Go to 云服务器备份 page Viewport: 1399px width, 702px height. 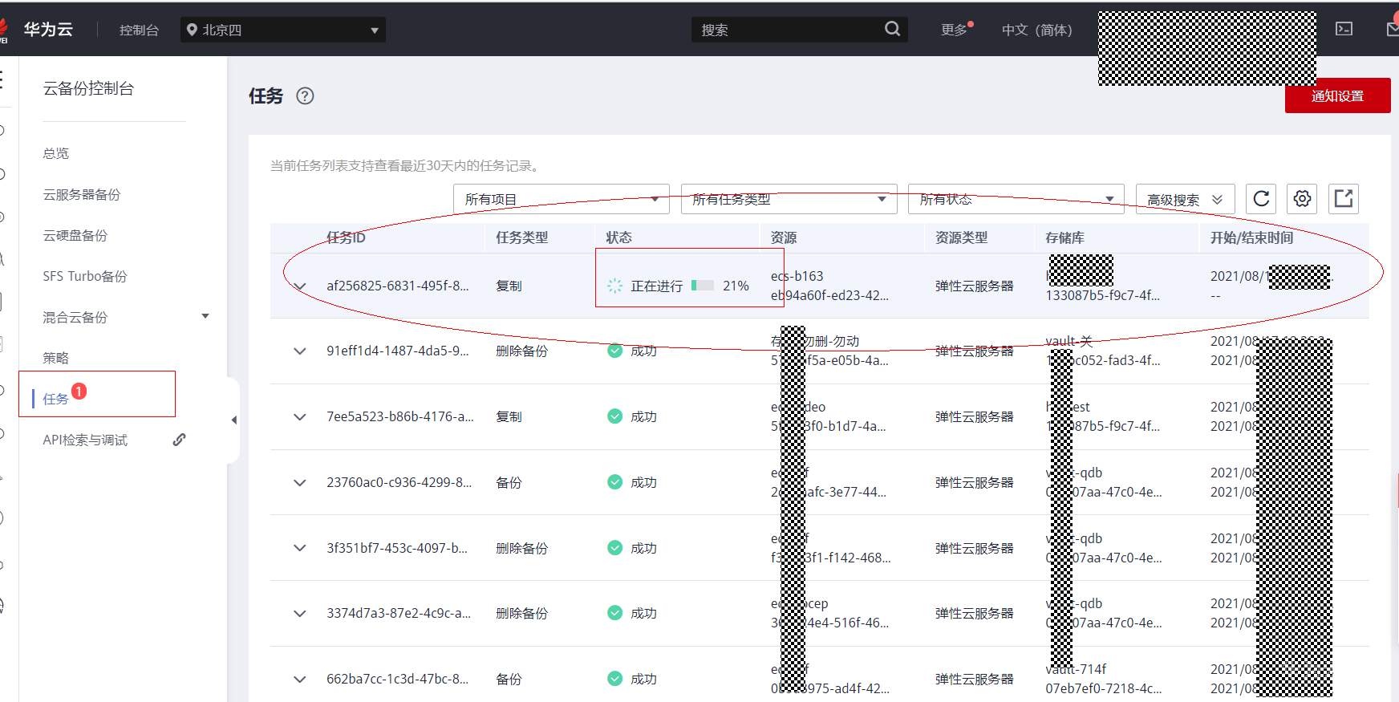(82, 194)
